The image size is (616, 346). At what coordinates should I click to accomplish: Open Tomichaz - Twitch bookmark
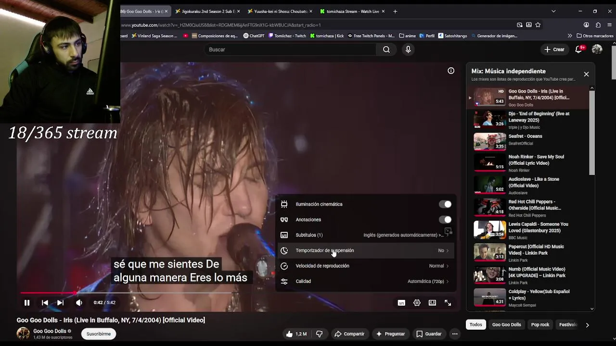click(287, 36)
